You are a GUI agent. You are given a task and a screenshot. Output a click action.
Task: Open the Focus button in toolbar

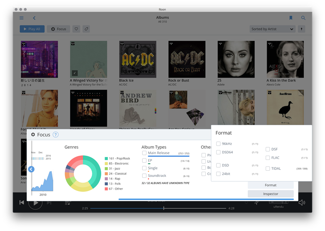(x=58, y=29)
